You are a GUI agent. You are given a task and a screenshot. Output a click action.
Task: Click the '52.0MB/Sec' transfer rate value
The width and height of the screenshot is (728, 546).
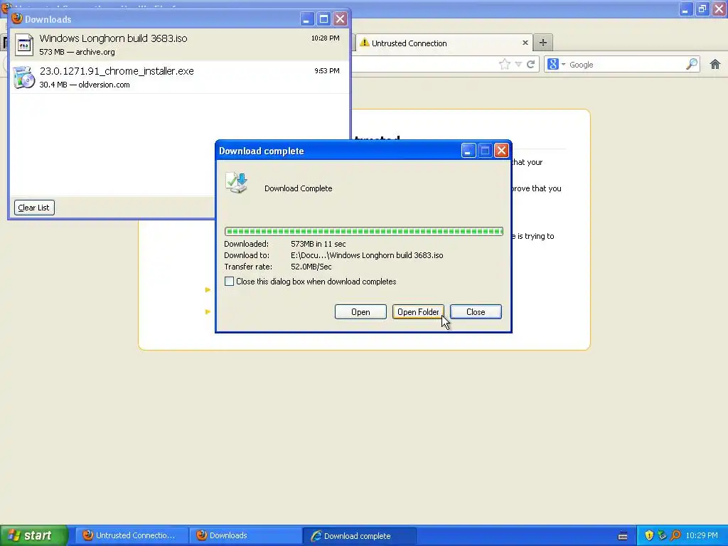pos(311,267)
